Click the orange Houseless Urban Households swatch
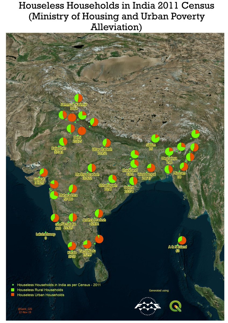The image size is (228, 323). 13,295
